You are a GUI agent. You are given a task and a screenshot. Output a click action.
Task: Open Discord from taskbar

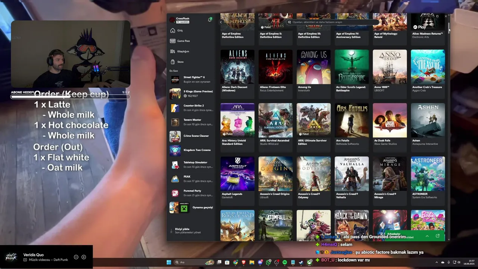point(260,262)
